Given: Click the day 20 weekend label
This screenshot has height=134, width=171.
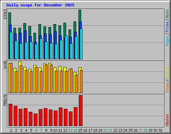Looking at the screenshot, I should (x=105, y=130).
